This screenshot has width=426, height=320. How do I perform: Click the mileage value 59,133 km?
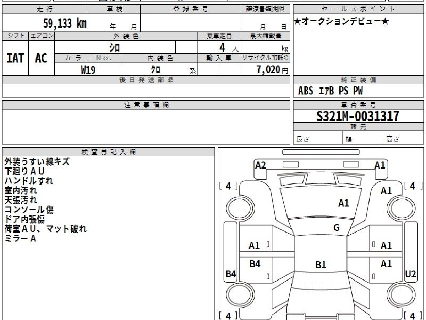pos(65,24)
